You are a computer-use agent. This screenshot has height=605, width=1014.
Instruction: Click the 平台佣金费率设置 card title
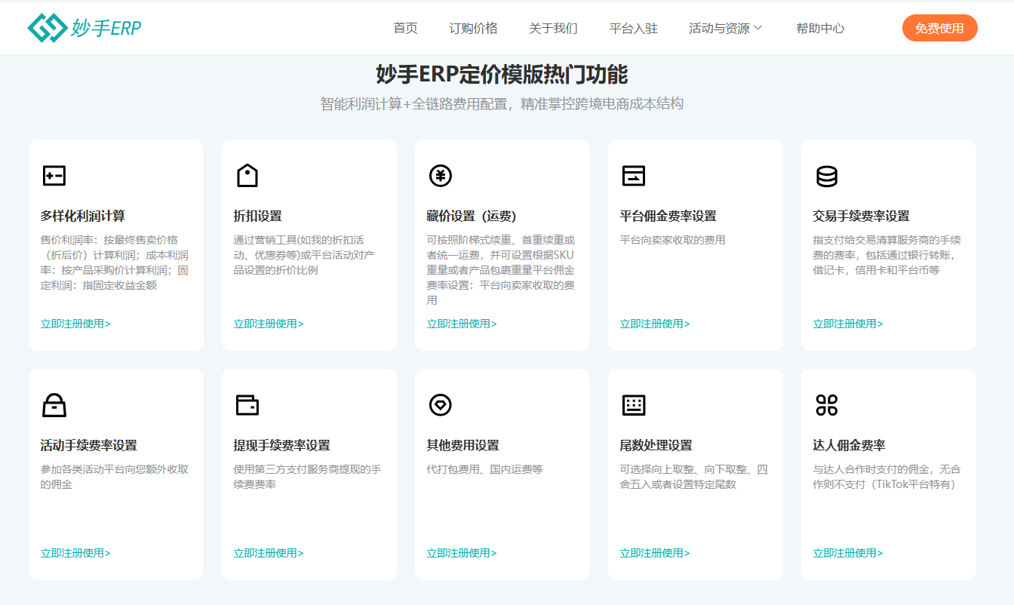pyautogui.click(x=668, y=216)
